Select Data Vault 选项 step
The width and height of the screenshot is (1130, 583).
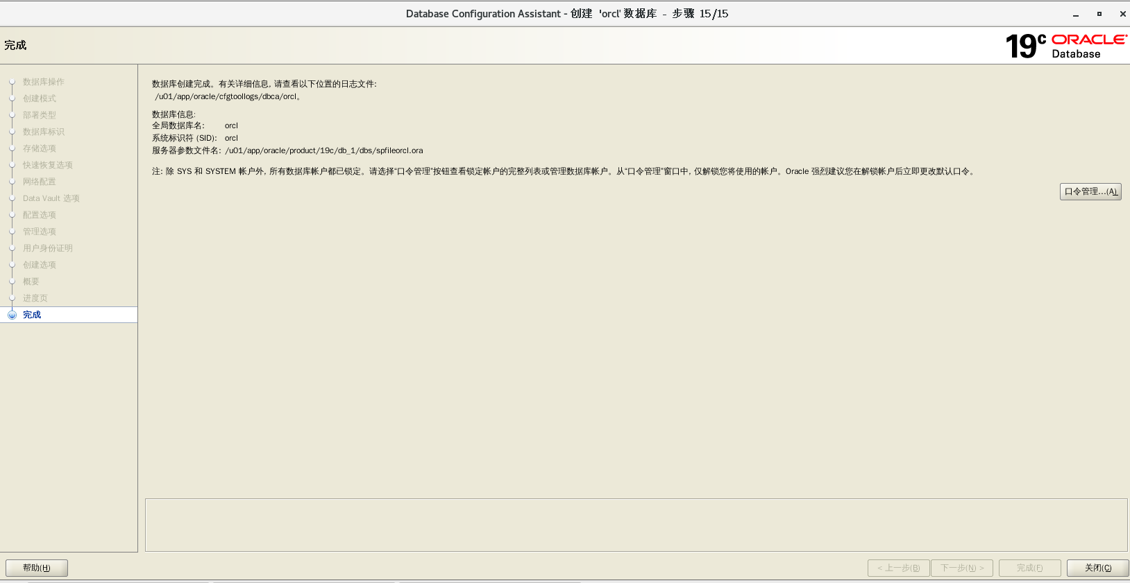tap(51, 198)
